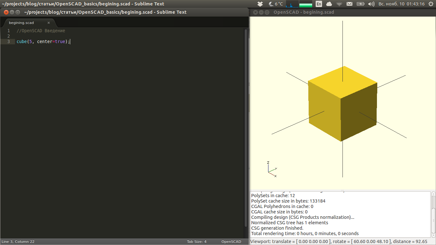Screen dimensions: 436x245
Task: Close the Sublime Text window
Action: pyautogui.click(x=6, y=12)
